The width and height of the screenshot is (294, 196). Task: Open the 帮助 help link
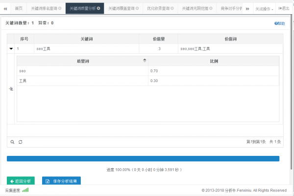click(279, 23)
